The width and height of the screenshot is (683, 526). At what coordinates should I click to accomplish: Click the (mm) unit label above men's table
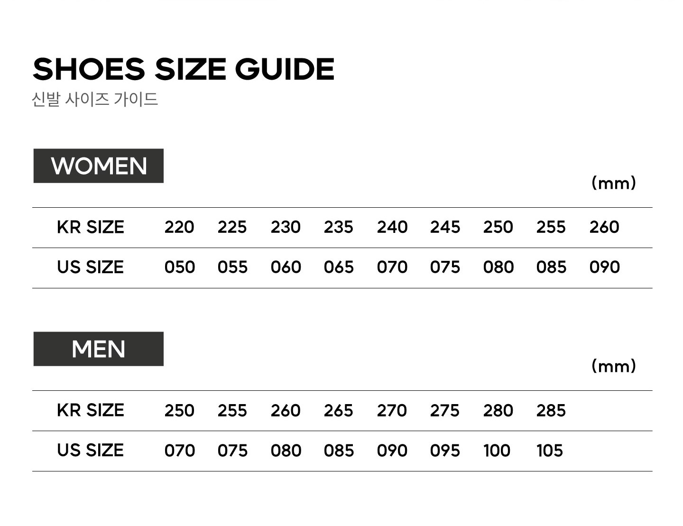pos(614,366)
